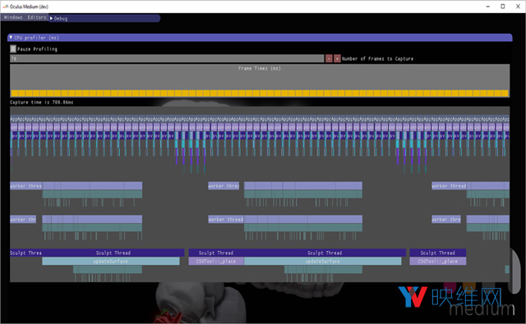Click the rightmost CSGTool::_place block
Screen dimensions: 526x324
[438, 262]
